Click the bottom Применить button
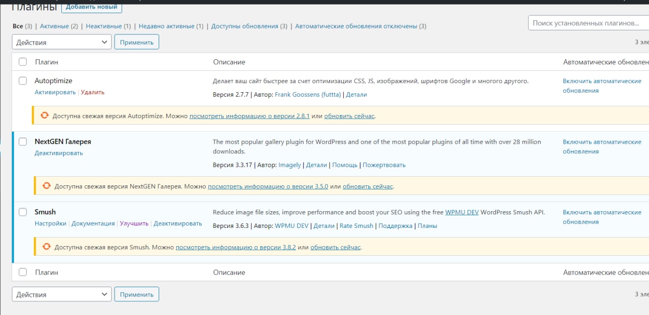649x315 pixels. click(x=137, y=294)
